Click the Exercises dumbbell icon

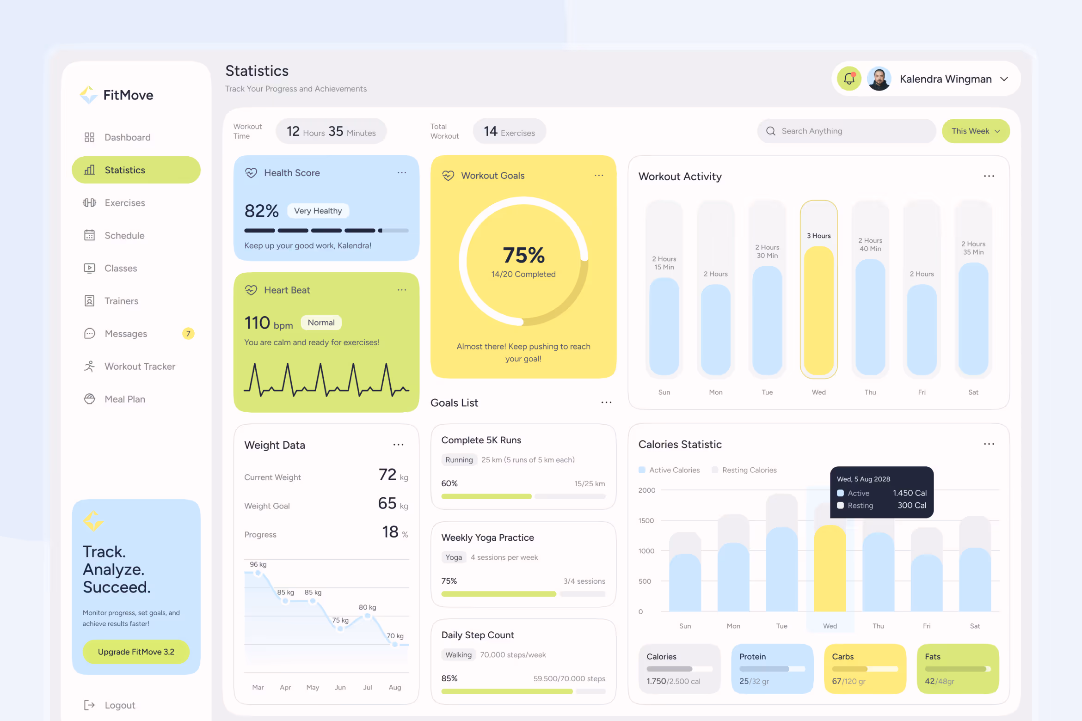[89, 203]
